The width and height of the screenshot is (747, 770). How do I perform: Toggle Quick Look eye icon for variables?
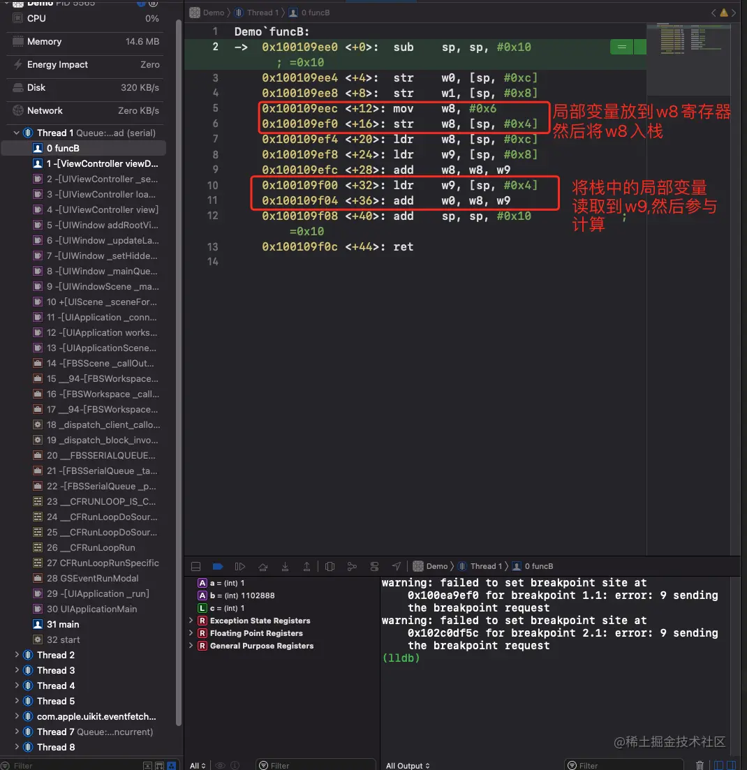tap(220, 765)
